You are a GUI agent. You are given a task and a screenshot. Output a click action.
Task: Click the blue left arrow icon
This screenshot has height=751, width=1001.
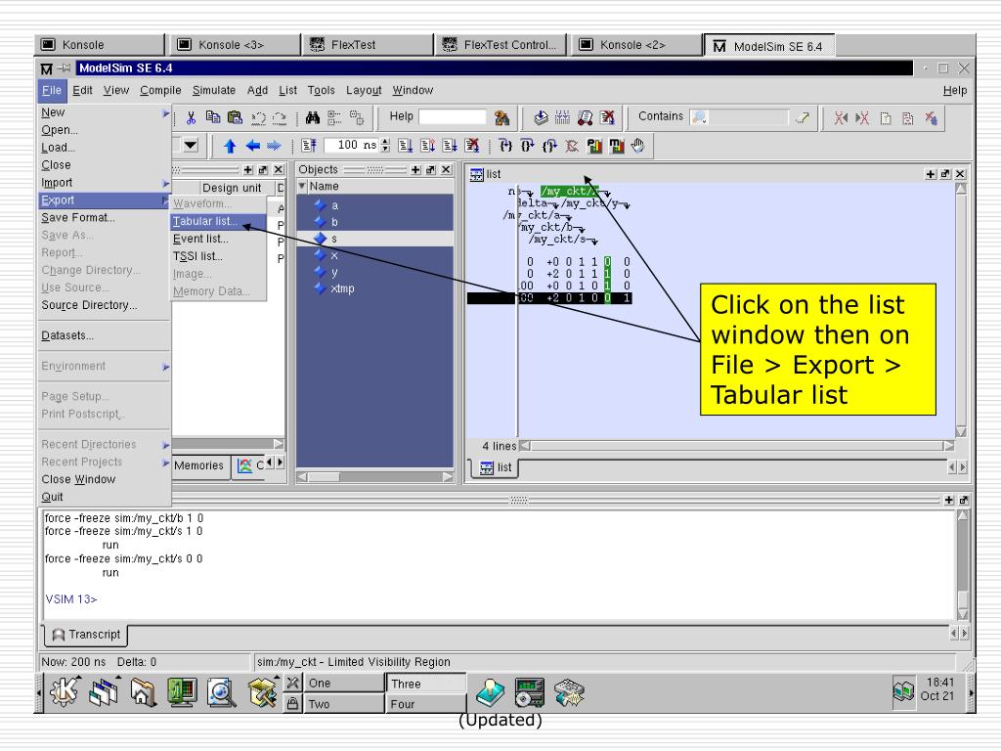pyautogui.click(x=253, y=147)
